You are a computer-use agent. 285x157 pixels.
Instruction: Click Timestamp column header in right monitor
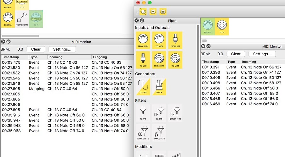coord(214,62)
